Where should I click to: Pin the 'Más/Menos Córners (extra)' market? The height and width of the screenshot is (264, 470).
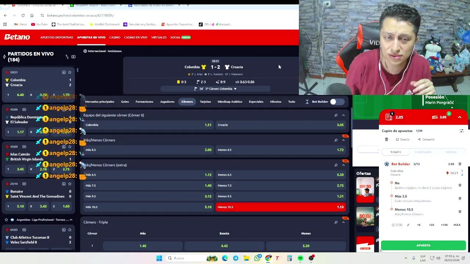(x=336, y=165)
